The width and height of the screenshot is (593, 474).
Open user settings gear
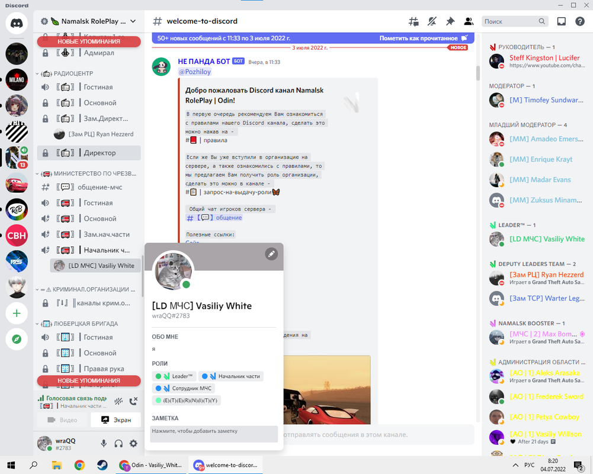tap(133, 443)
